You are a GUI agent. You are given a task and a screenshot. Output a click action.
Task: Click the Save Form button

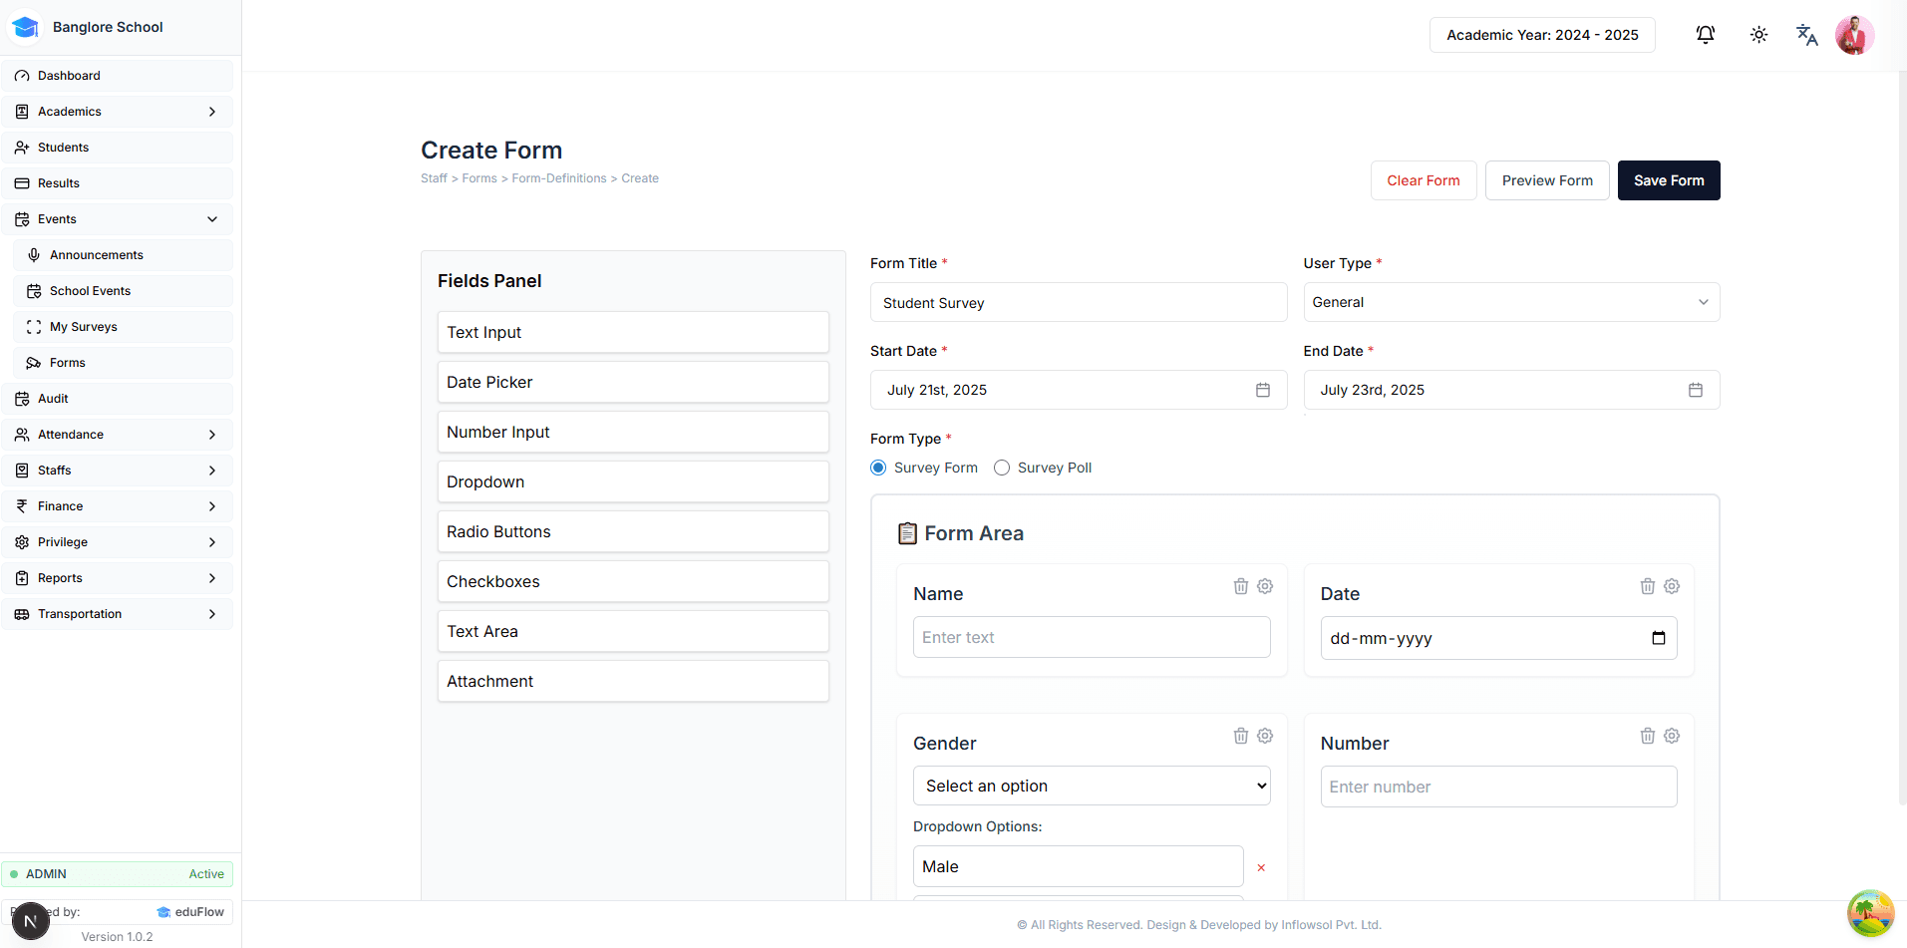pyautogui.click(x=1668, y=180)
